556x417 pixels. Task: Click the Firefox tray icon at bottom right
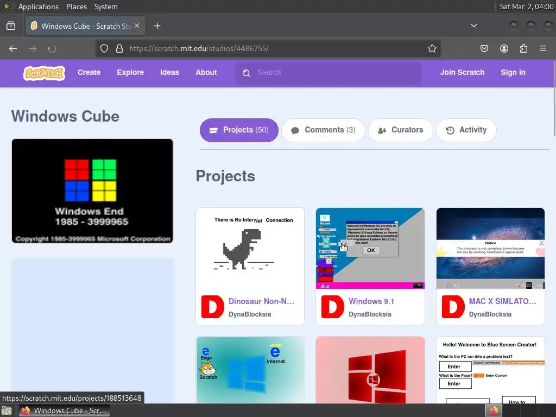pyautogui.click(x=494, y=410)
